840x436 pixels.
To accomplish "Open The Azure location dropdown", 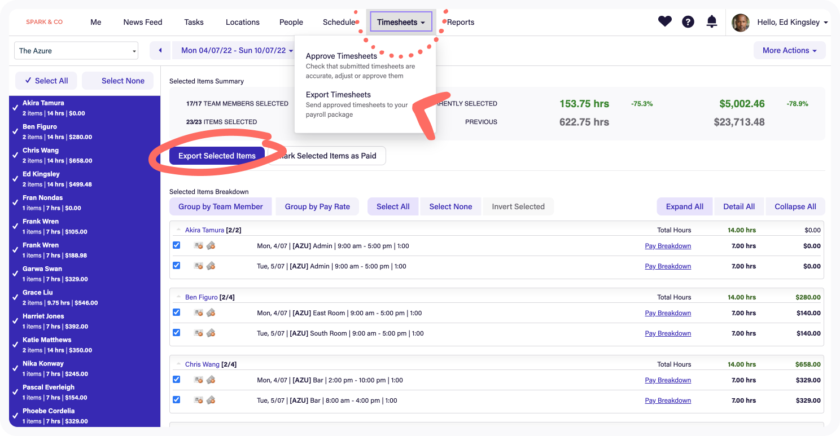I will [76, 51].
